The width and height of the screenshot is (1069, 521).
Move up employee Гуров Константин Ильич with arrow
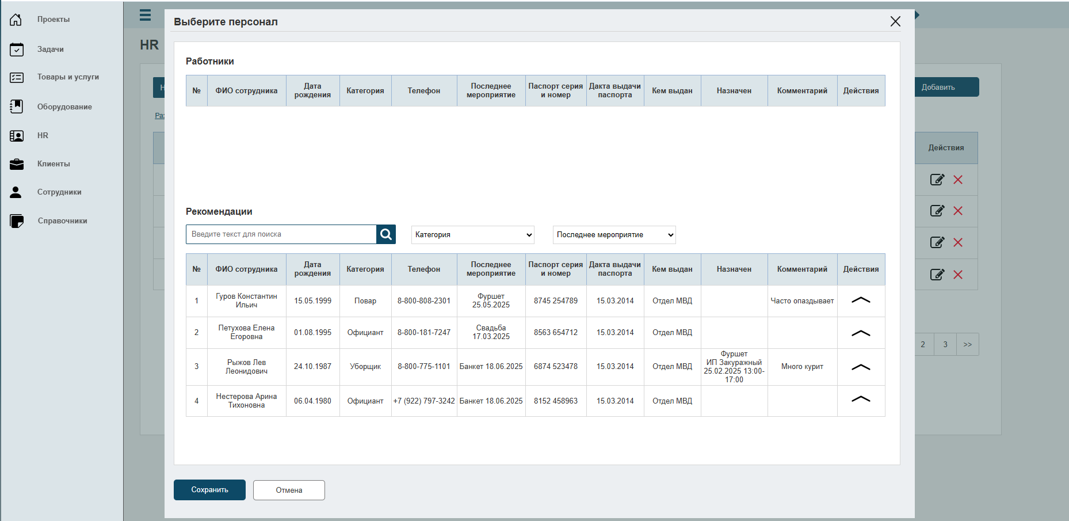click(x=861, y=300)
